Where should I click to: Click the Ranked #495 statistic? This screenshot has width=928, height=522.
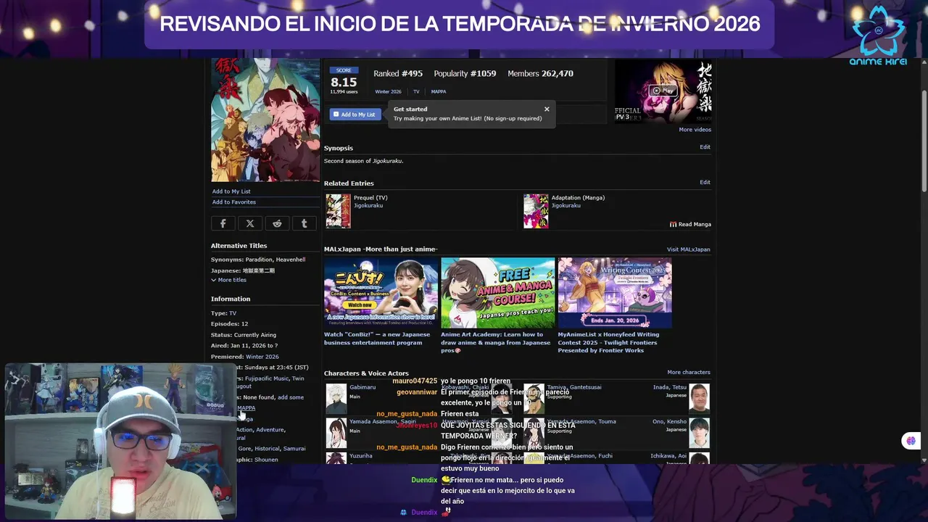tap(398, 74)
